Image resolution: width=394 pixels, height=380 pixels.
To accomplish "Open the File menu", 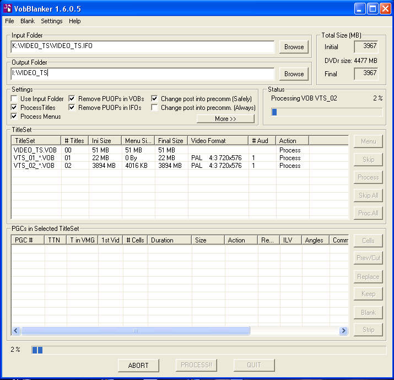I will click(9, 21).
